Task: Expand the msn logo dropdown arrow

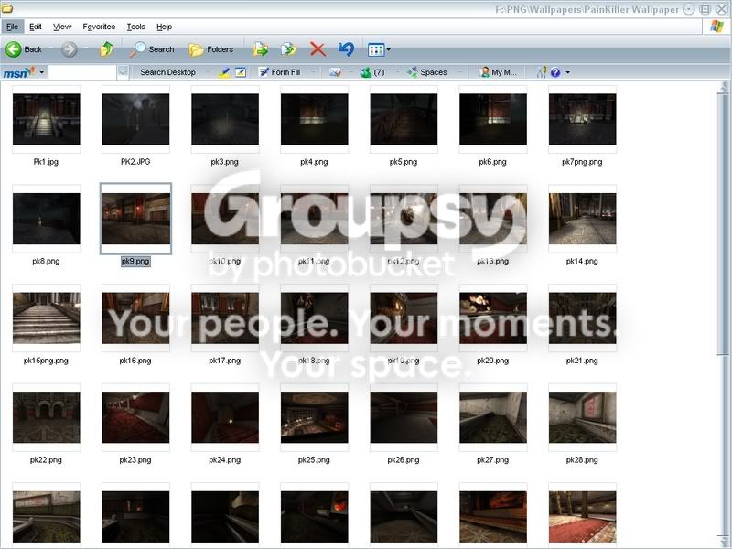Action: (41, 72)
